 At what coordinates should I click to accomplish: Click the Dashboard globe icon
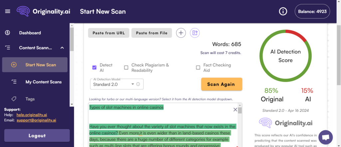[8, 33]
